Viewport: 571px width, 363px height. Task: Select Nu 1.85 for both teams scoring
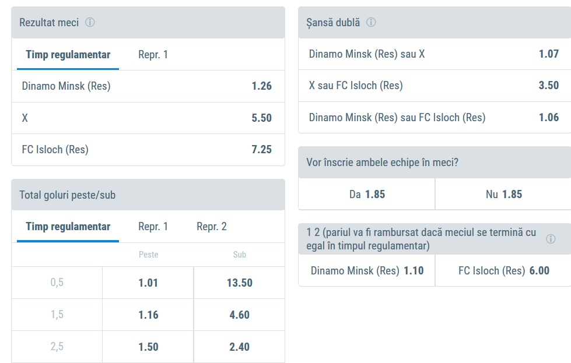(x=503, y=194)
